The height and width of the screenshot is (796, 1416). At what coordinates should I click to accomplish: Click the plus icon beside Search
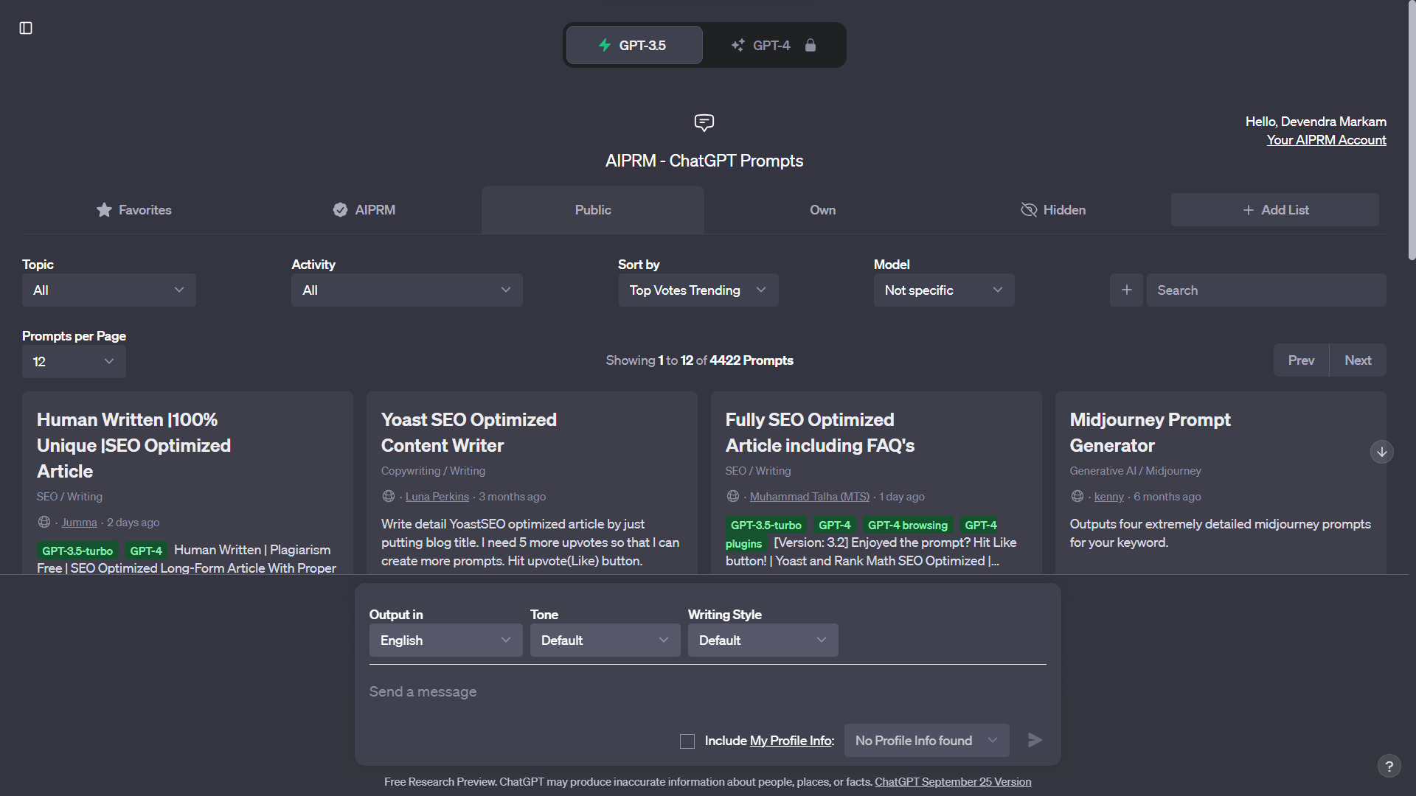[x=1126, y=290]
